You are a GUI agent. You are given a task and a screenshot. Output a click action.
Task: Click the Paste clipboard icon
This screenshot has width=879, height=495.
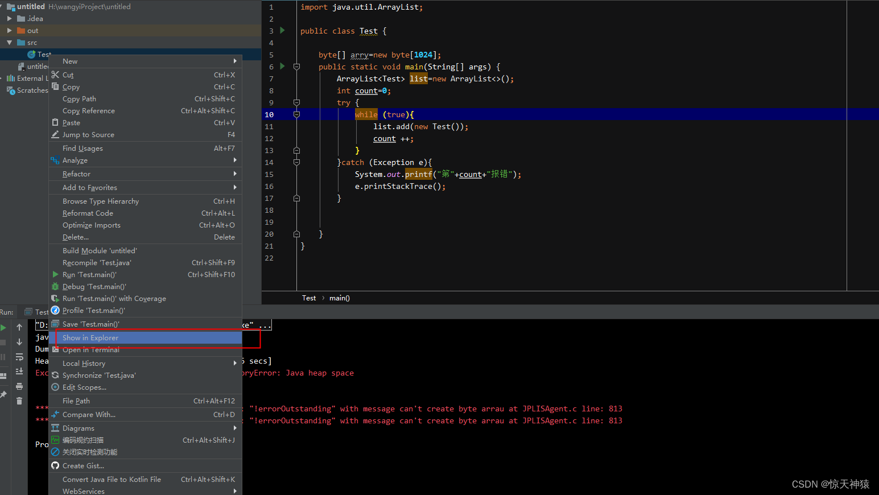55,122
